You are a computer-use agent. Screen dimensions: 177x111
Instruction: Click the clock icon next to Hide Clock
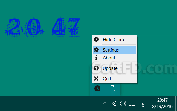96,39
